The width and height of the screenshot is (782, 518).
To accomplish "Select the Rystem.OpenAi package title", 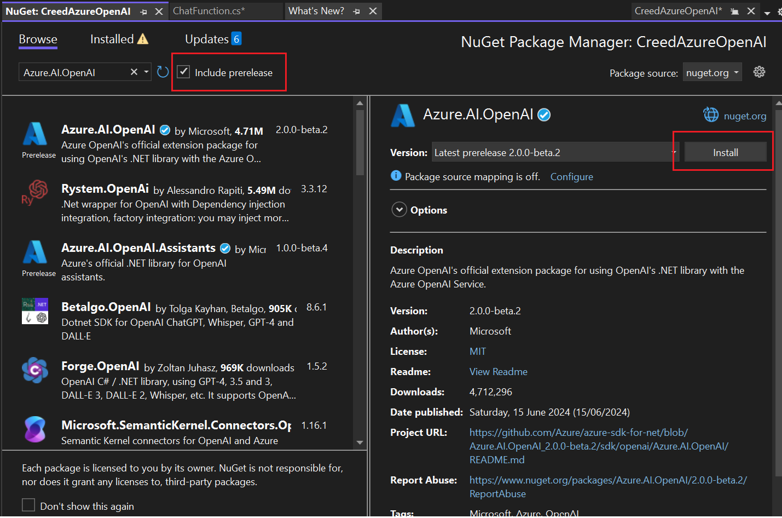I will (105, 189).
